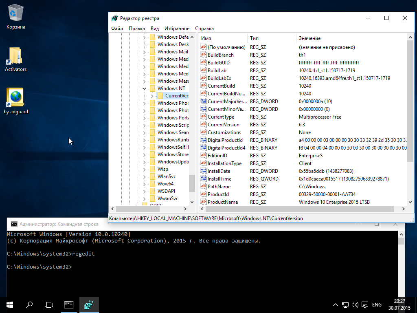417x313 pixels.
Task: Click the Registry Editor title bar icon
Action: click(114, 18)
